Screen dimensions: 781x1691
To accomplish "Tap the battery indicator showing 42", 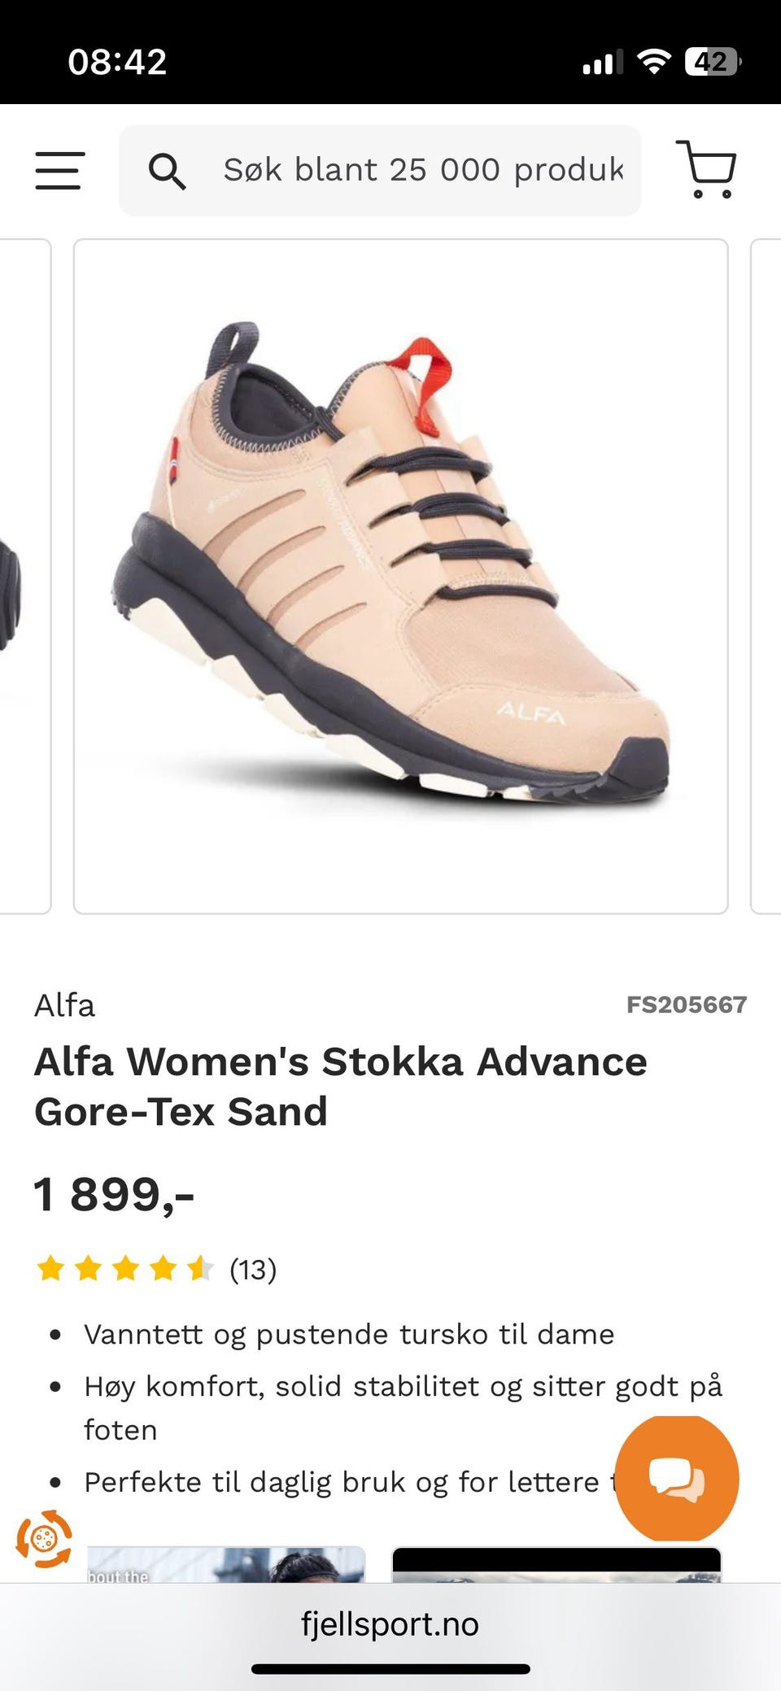I will point(713,62).
